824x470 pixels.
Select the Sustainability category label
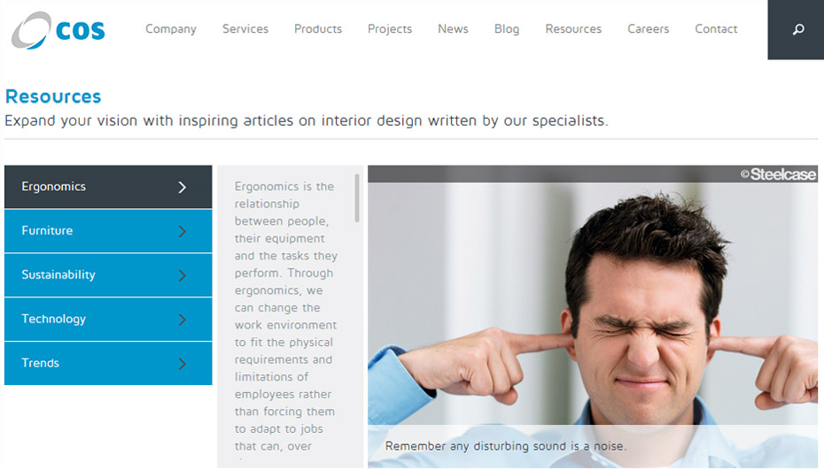click(58, 275)
